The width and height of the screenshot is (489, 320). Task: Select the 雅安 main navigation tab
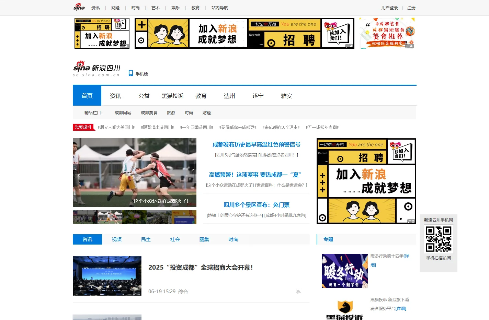click(286, 96)
